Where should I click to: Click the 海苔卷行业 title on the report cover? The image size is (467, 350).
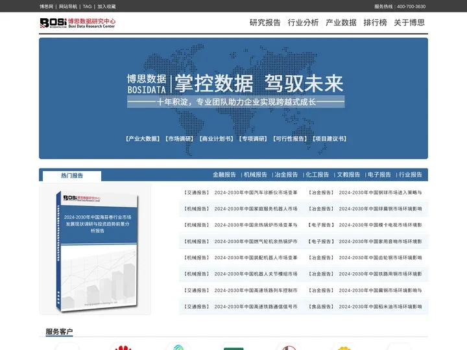(98, 224)
